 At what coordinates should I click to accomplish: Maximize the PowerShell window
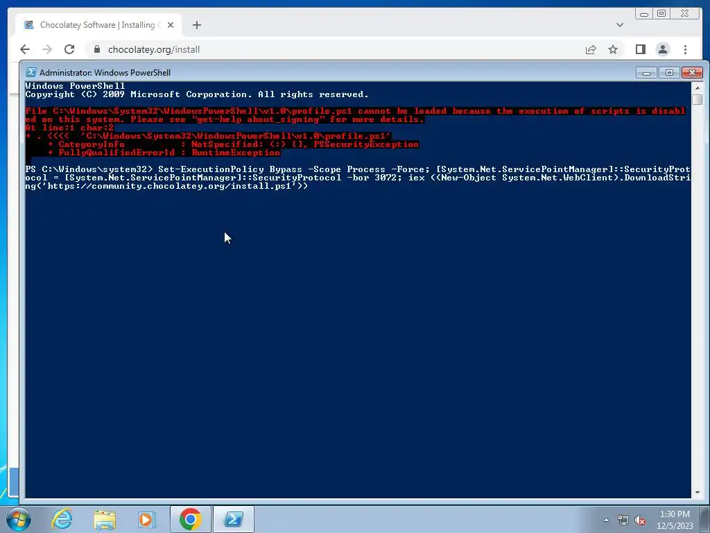[669, 72]
